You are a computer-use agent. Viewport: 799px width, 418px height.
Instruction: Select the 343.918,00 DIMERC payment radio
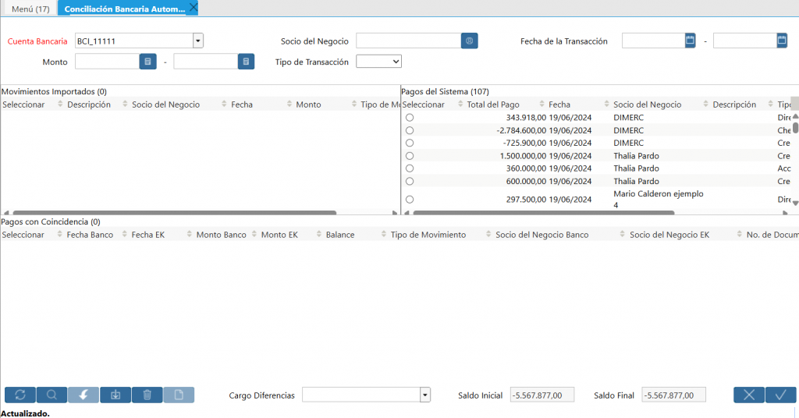click(x=410, y=118)
